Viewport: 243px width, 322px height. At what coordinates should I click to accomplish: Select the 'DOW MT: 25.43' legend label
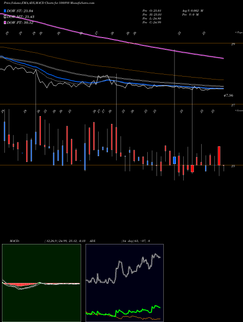coord(20,17)
